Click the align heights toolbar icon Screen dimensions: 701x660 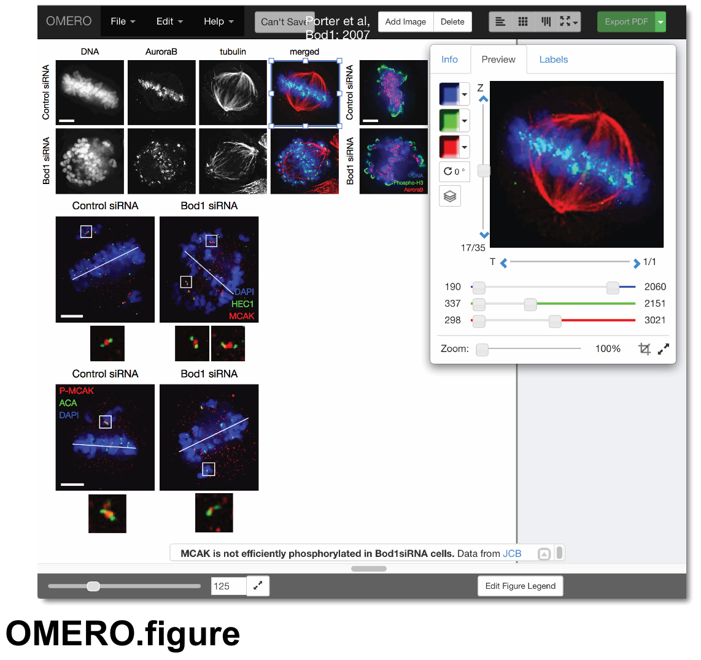click(x=546, y=21)
